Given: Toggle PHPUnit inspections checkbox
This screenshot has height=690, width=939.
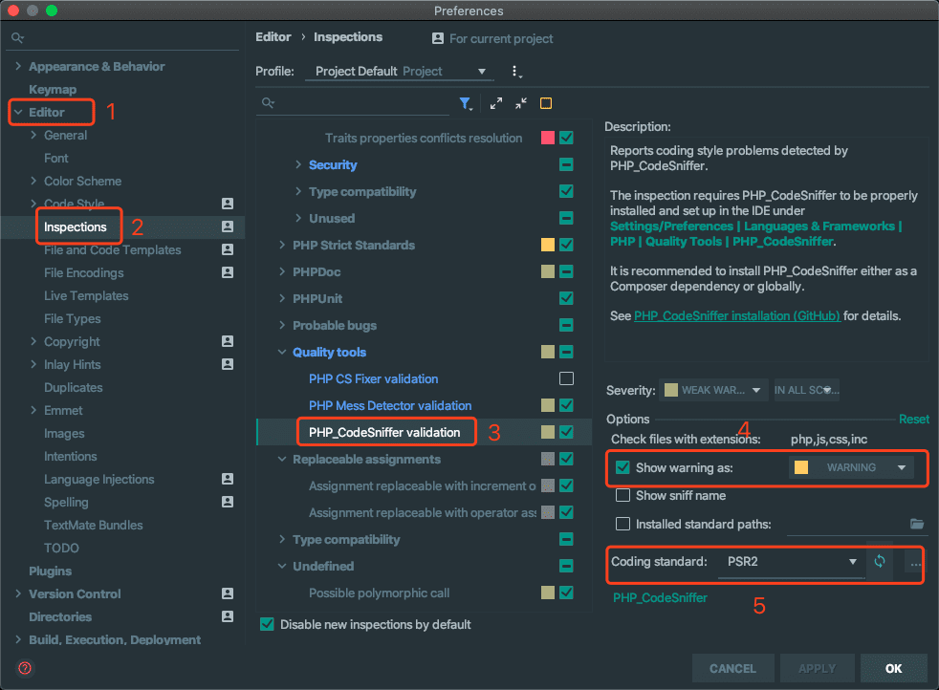Looking at the screenshot, I should (566, 298).
